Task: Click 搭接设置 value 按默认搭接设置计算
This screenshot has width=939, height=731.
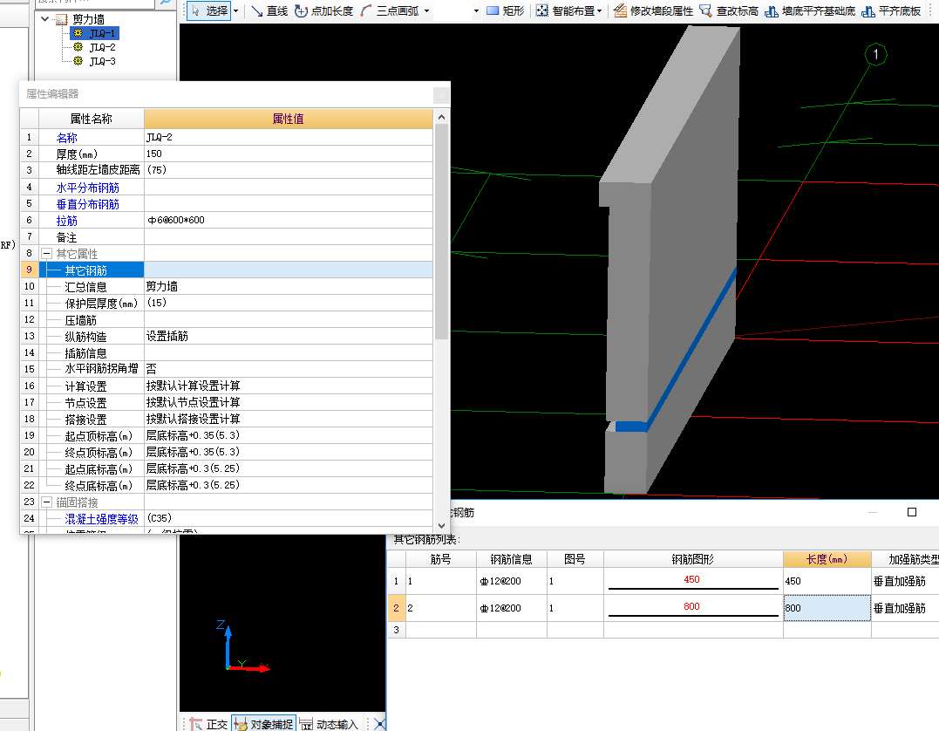Action: point(288,419)
